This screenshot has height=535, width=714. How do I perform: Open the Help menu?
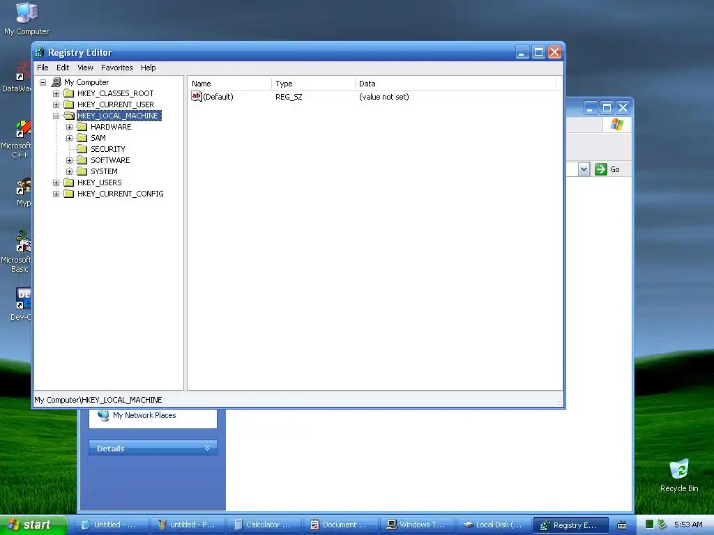(149, 68)
